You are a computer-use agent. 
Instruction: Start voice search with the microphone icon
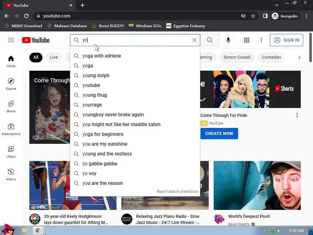[x=228, y=40]
